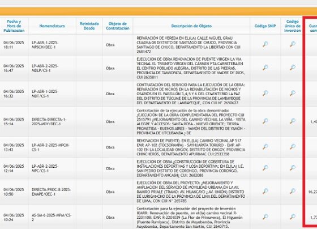Viewport: 317px width, 229px height.
Task: Click nomenclature 'LP-ABR-2-2025-MPC/CS-1'
Action: point(45,168)
